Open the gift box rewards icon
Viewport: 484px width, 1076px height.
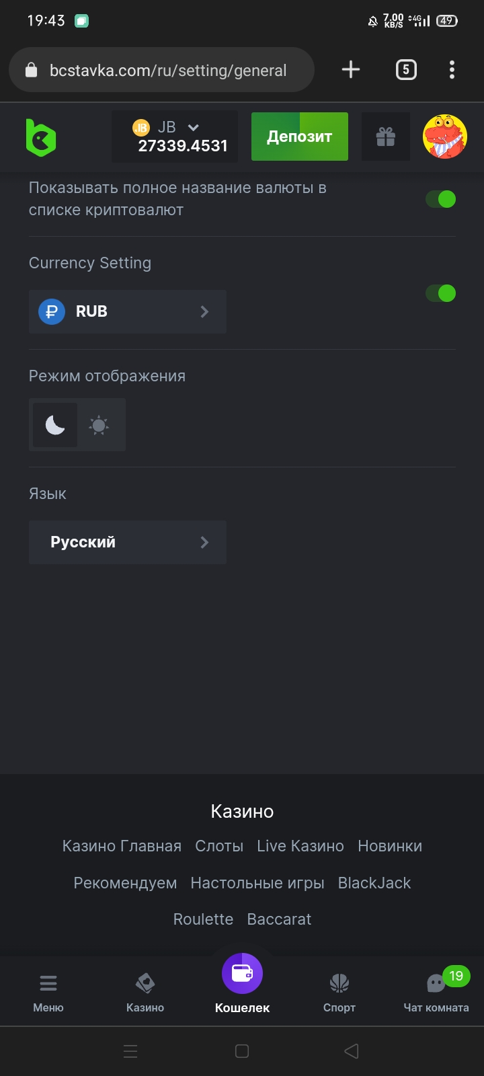pyautogui.click(x=385, y=137)
